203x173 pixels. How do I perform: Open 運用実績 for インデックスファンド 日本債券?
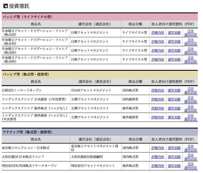pyautogui.click(x=174, y=99)
